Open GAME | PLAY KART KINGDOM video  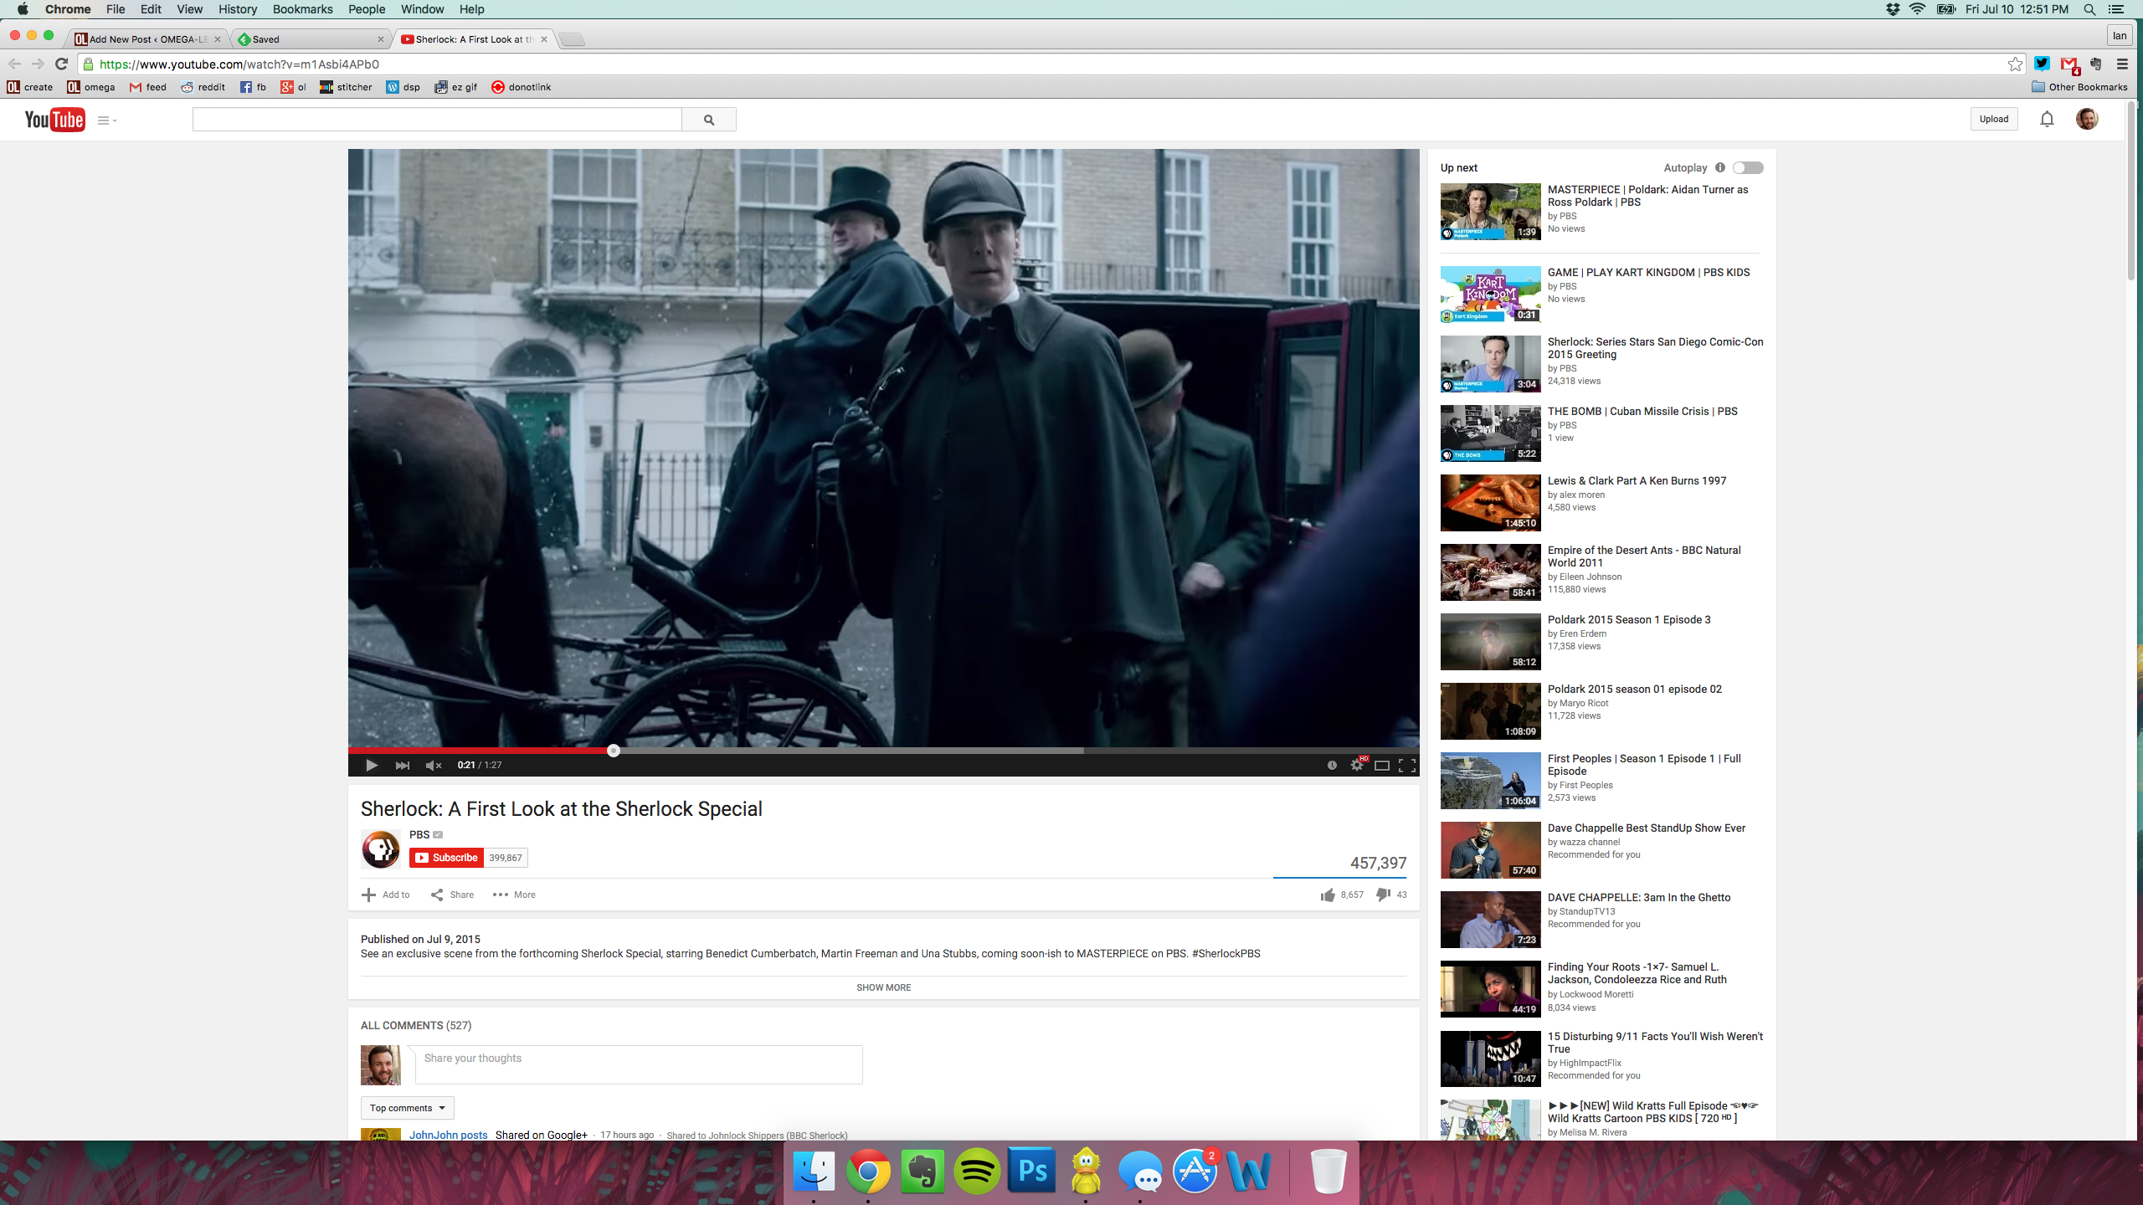[1648, 272]
